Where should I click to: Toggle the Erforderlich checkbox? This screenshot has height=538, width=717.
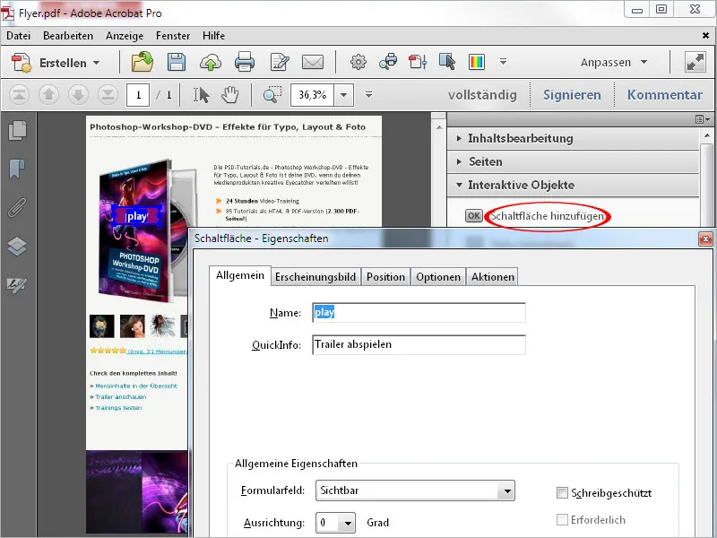[x=562, y=520]
